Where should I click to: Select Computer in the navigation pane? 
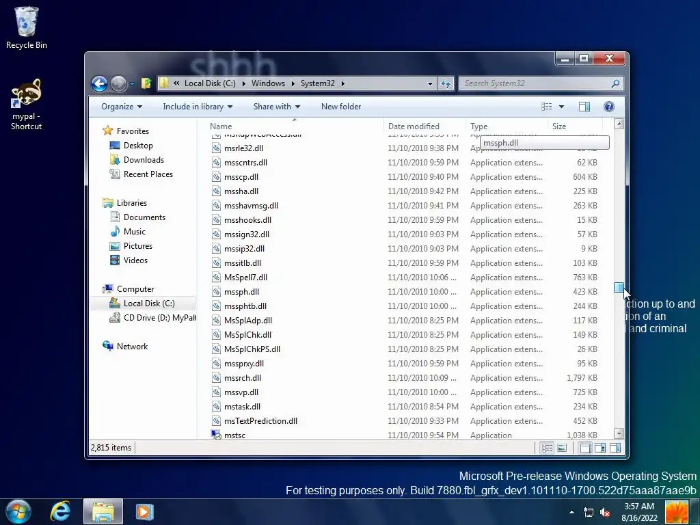(128, 289)
